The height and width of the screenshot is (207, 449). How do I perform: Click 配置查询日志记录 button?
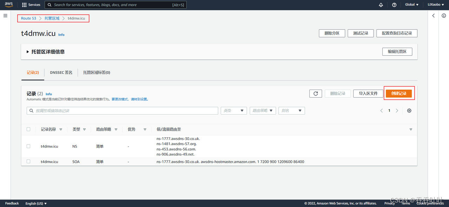[x=397, y=33]
